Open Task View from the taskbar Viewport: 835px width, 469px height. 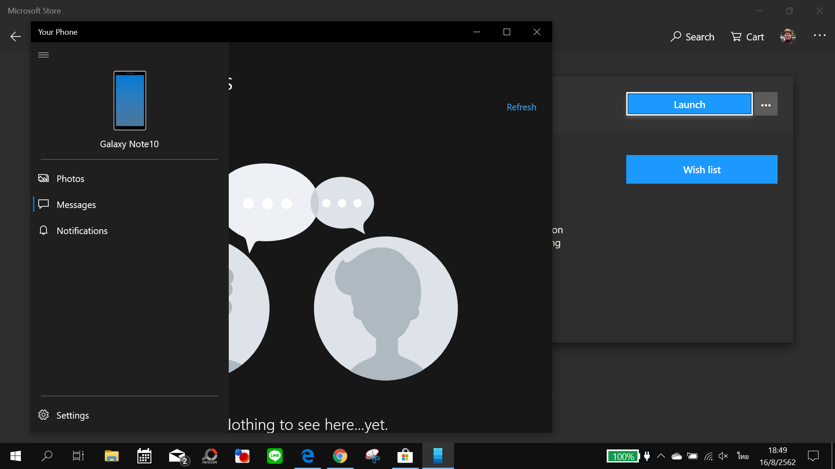pos(78,456)
